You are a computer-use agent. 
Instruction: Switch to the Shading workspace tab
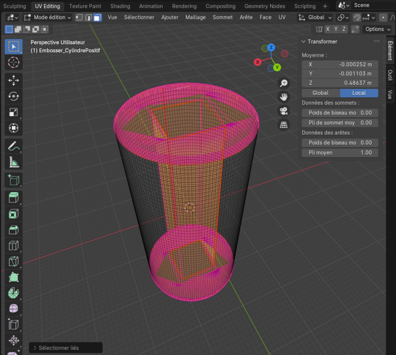[x=120, y=6]
